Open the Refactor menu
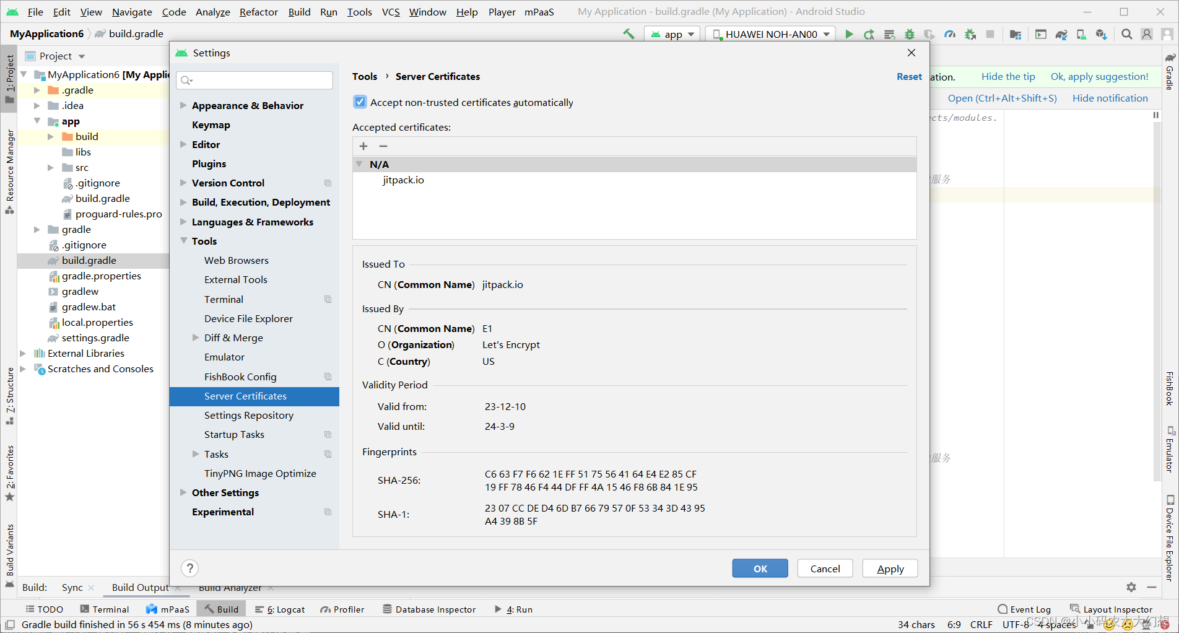This screenshot has width=1179, height=633. coord(258,12)
